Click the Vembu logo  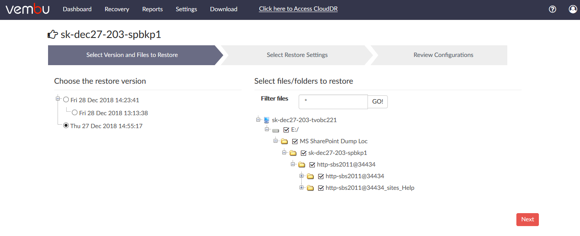[x=27, y=9]
